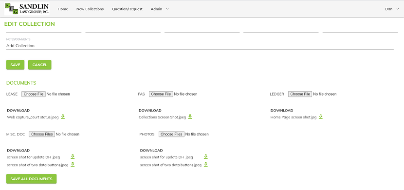The width and height of the screenshot is (404, 190).
Task: Choose a file for Lease
Action: pos(34,94)
